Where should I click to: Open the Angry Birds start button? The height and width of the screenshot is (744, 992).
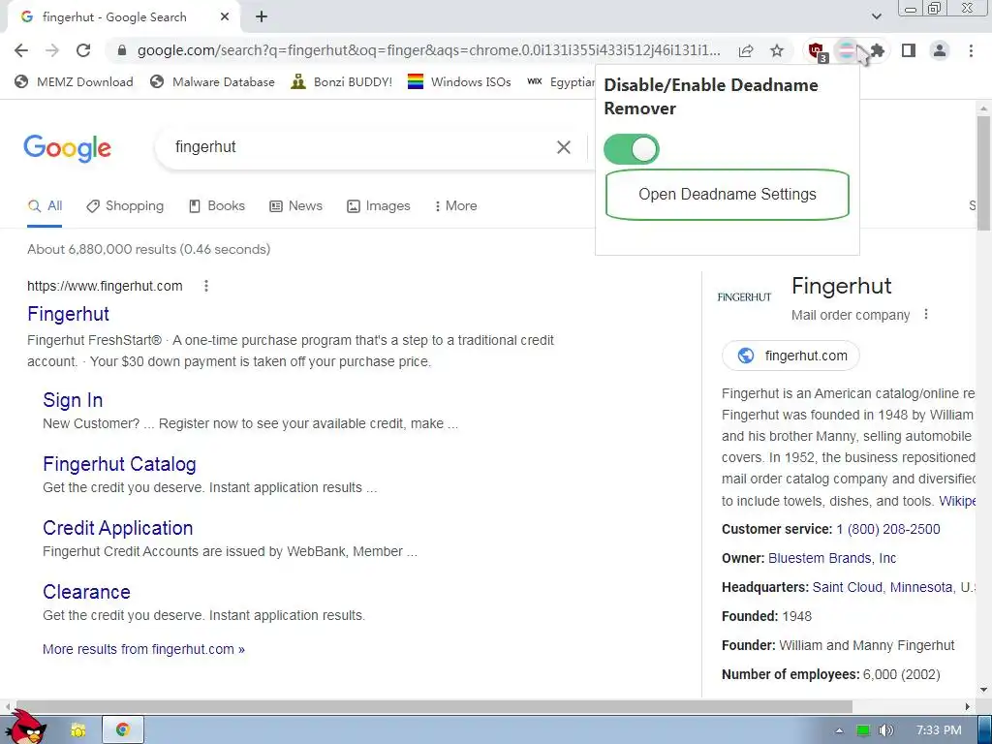[x=26, y=727]
